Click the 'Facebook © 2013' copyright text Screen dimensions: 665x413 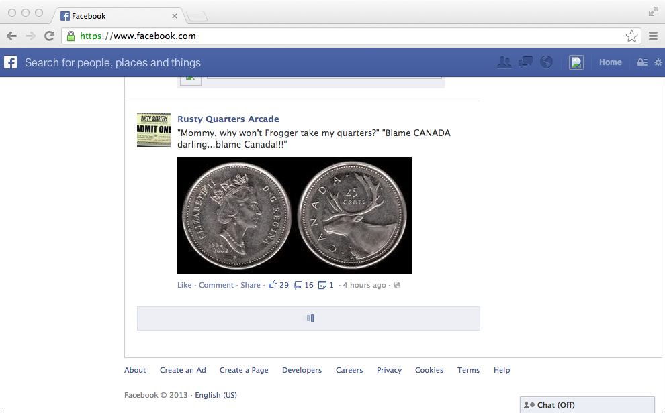(x=156, y=395)
